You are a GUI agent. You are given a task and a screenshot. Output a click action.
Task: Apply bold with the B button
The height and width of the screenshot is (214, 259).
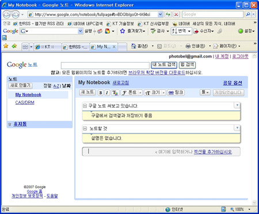(100, 93)
